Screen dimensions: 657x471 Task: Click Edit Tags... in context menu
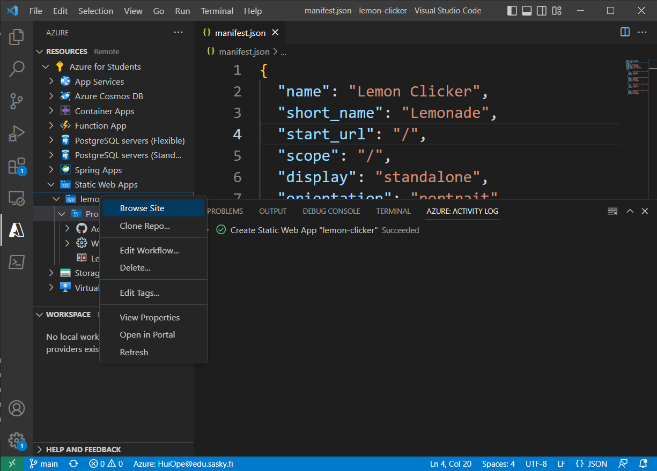point(152,293)
